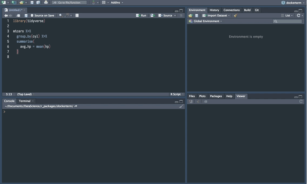Open the Global Environment selector
Viewport: 307px width, 184px height.
(x=205, y=21)
